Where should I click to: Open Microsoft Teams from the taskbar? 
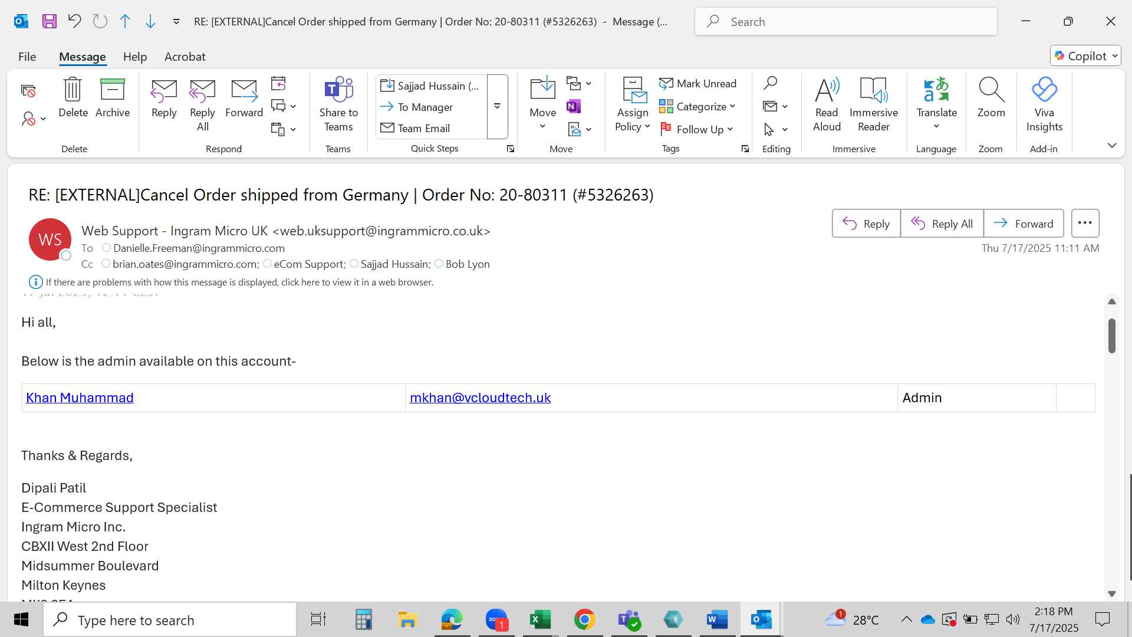pyautogui.click(x=629, y=619)
